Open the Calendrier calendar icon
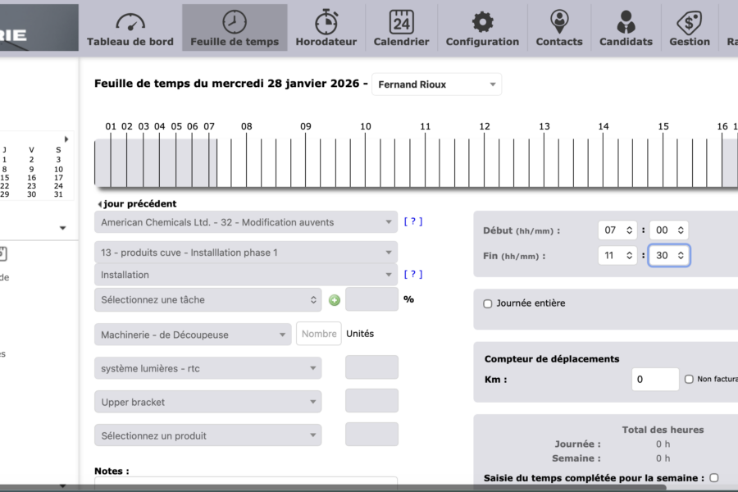738x492 pixels. (x=401, y=22)
